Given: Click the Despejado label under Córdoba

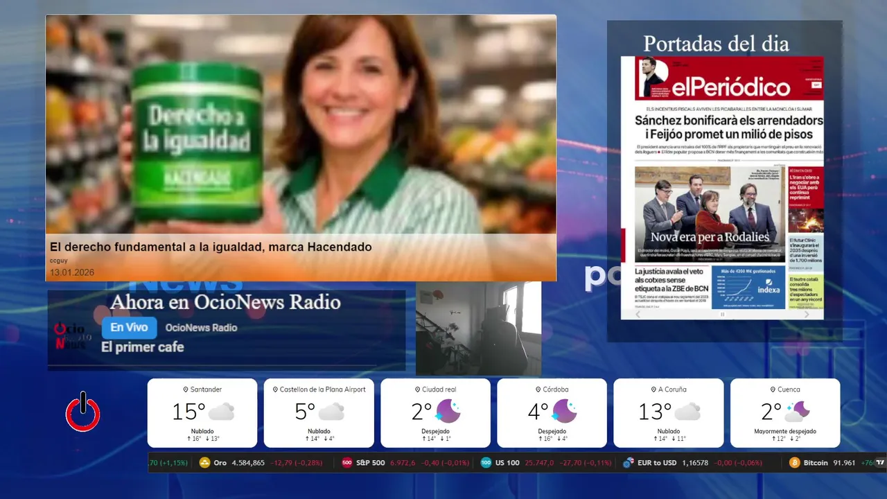Looking at the screenshot, I should [552, 431].
